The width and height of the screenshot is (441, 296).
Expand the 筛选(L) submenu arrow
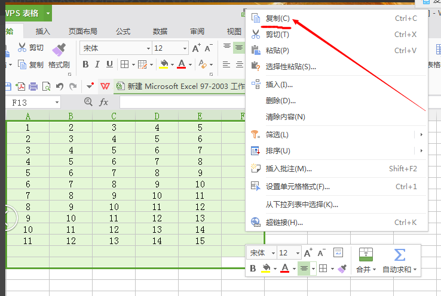(421, 134)
